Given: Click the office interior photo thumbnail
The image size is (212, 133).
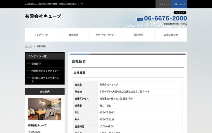Looking at the screenshot, I should click(45, 109).
